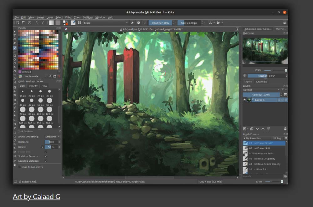313x207 pixels.
Task: Adjust the Rotation slider in Overview
Action: [x=266, y=76]
